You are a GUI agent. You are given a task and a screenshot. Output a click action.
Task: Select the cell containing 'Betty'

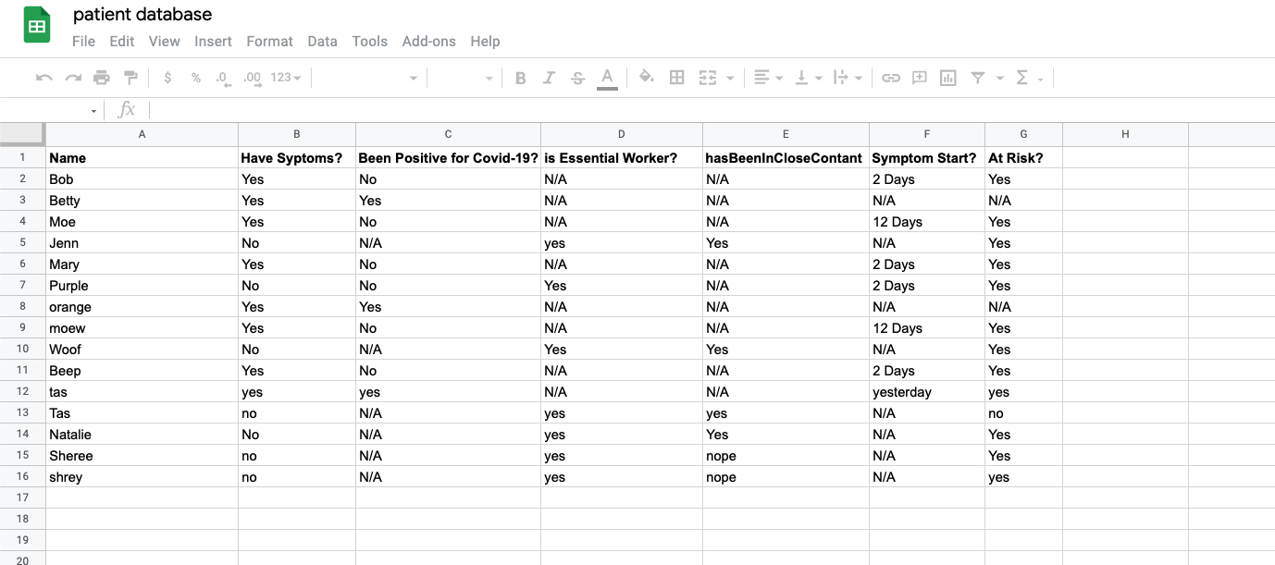142,201
